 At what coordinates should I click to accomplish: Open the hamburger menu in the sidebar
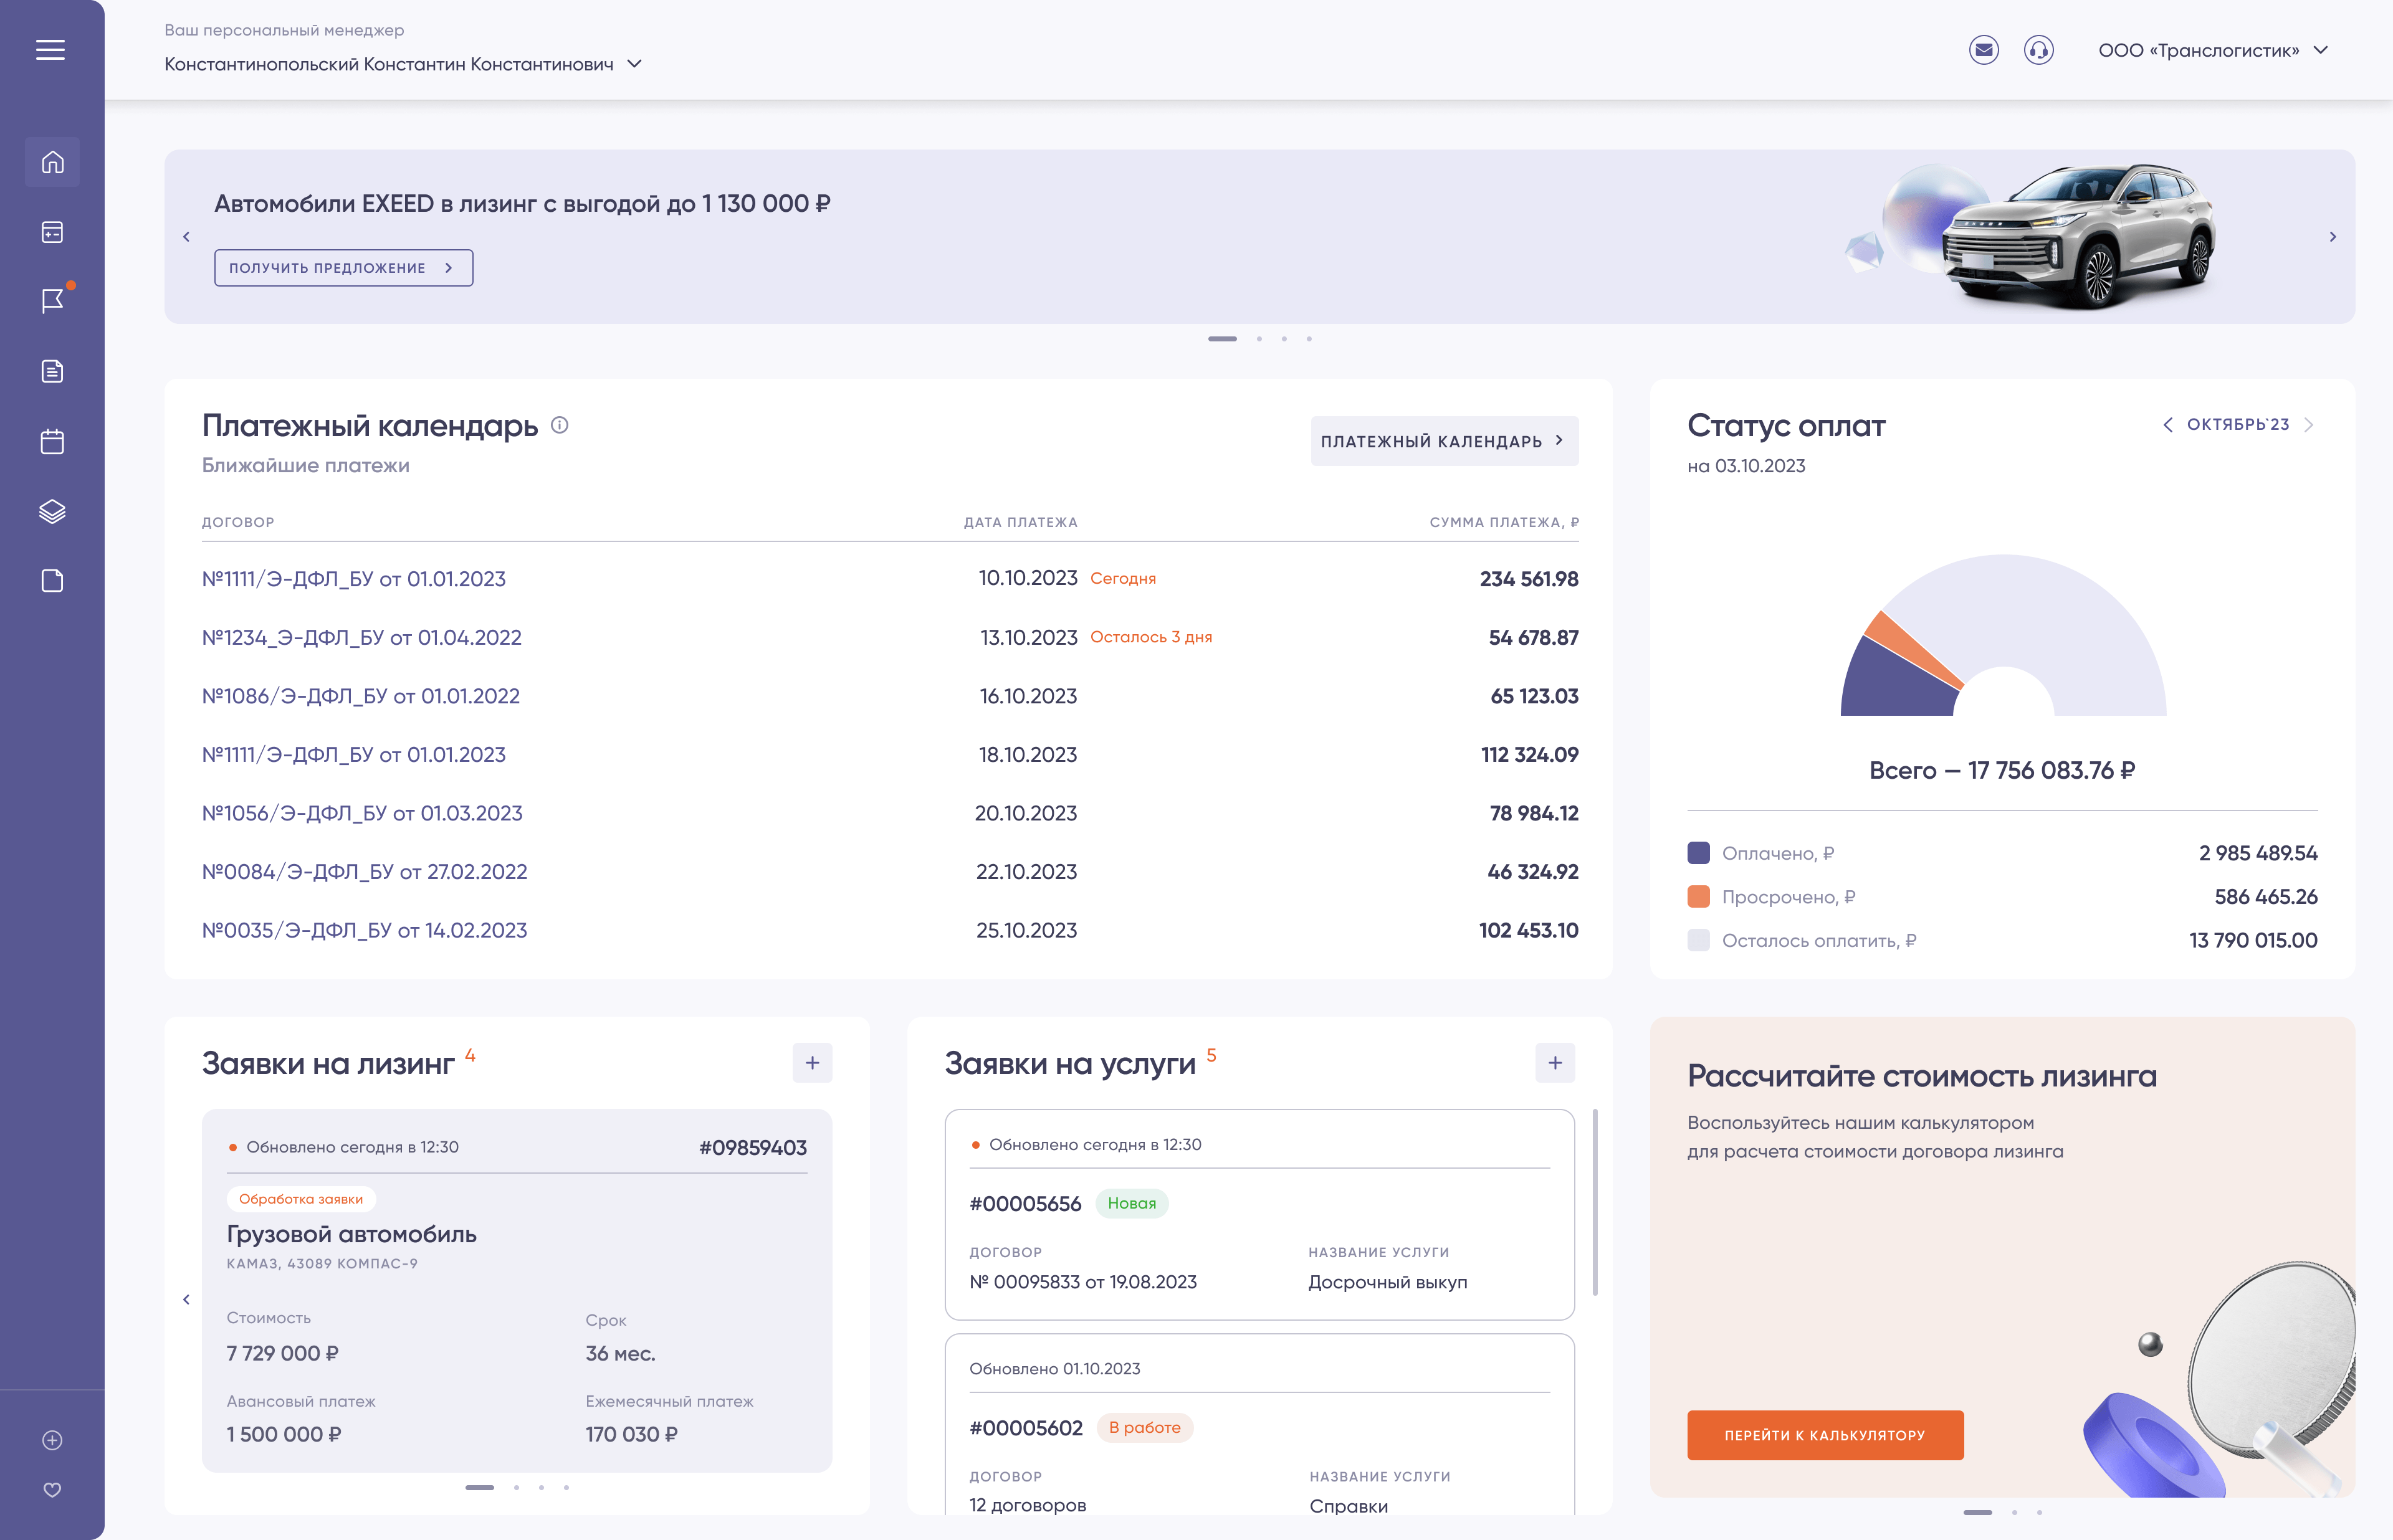tap(51, 50)
